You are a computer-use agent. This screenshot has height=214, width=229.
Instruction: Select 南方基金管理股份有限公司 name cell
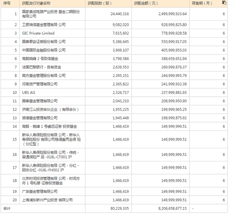pyautogui.click(x=52, y=75)
